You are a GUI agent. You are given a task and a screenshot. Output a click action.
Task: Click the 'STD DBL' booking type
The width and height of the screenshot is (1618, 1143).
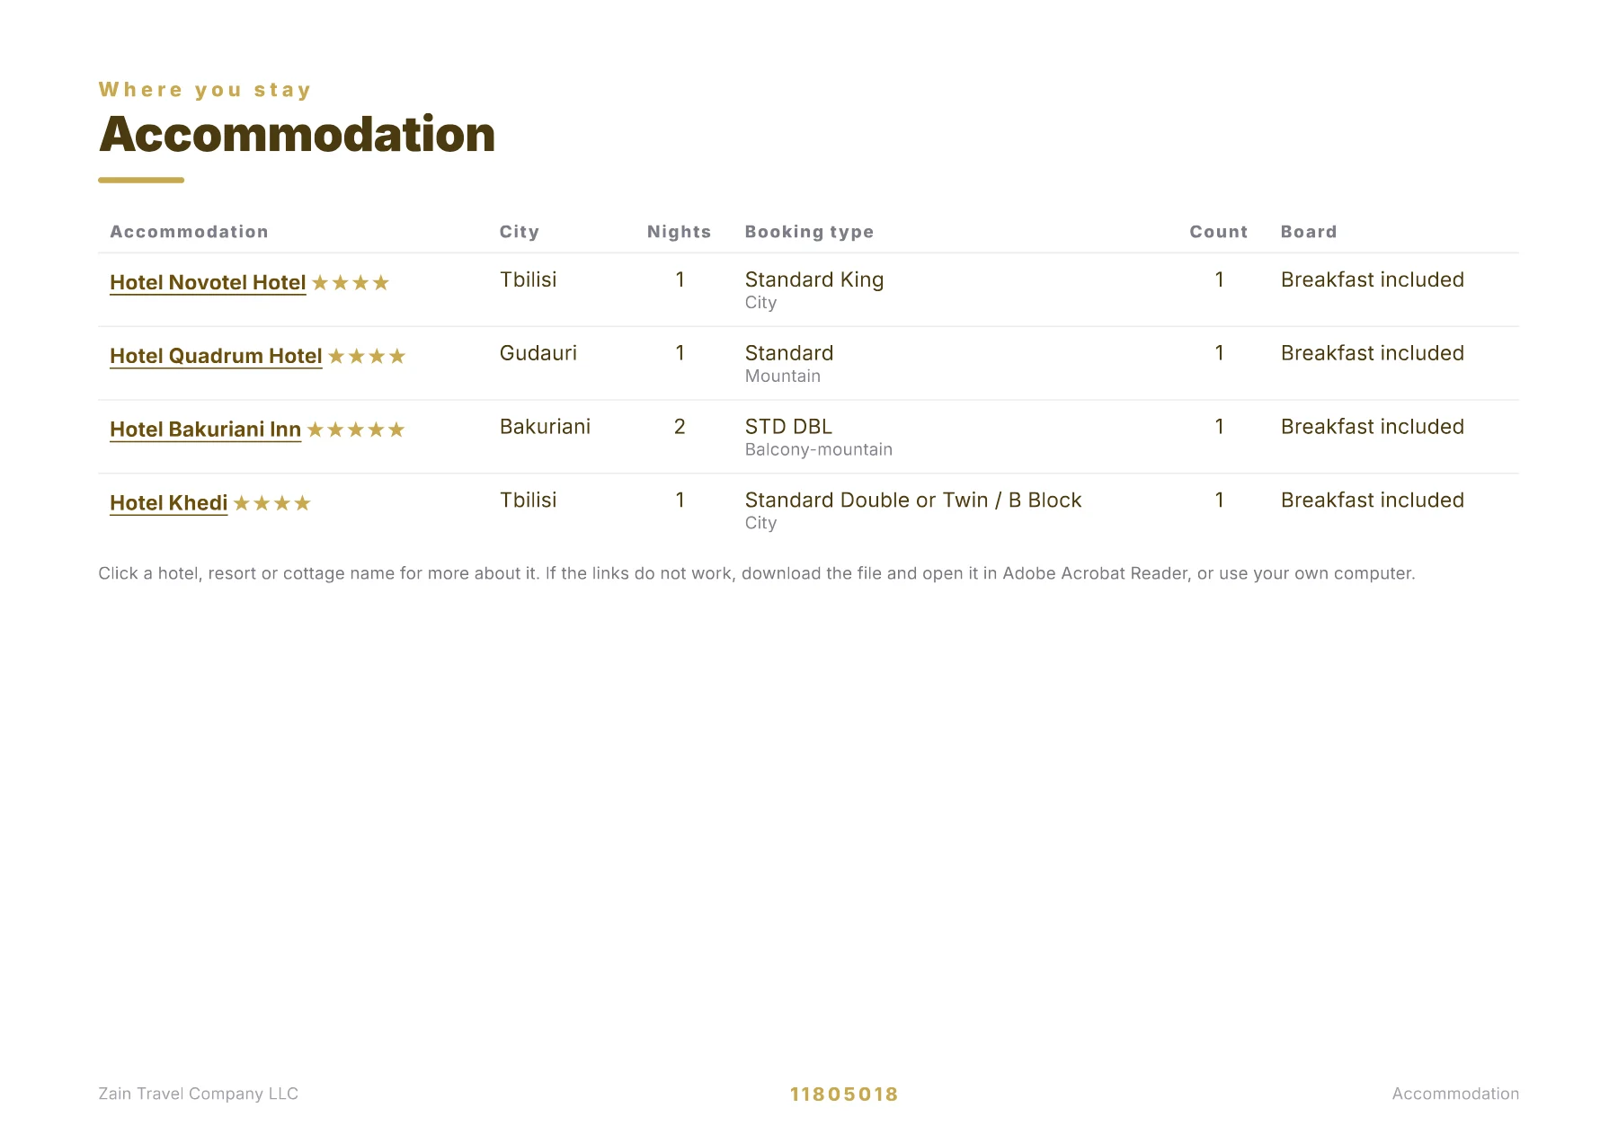(789, 427)
